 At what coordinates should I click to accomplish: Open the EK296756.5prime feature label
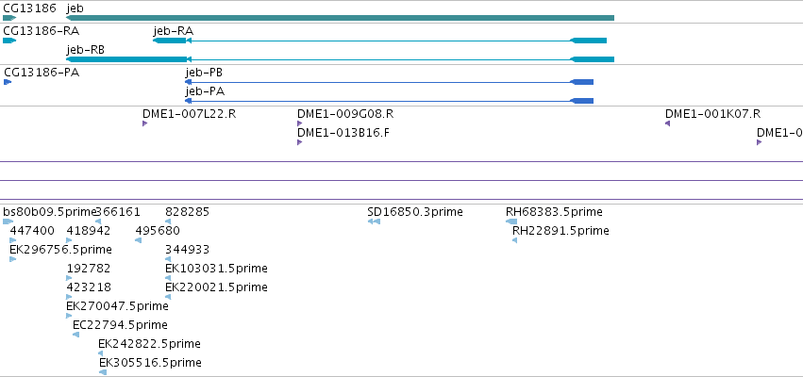click(61, 250)
